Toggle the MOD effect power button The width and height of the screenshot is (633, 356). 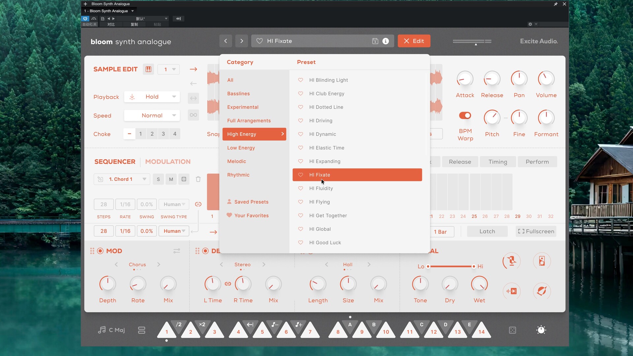point(100,251)
